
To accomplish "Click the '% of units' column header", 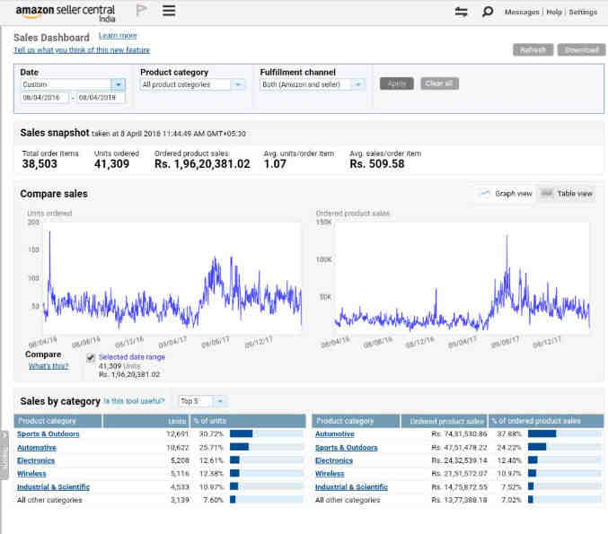I will tap(248, 421).
